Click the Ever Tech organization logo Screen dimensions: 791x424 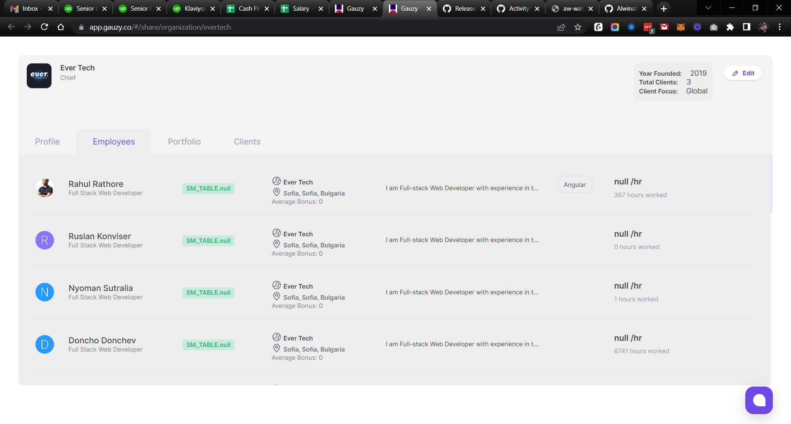[x=39, y=75]
